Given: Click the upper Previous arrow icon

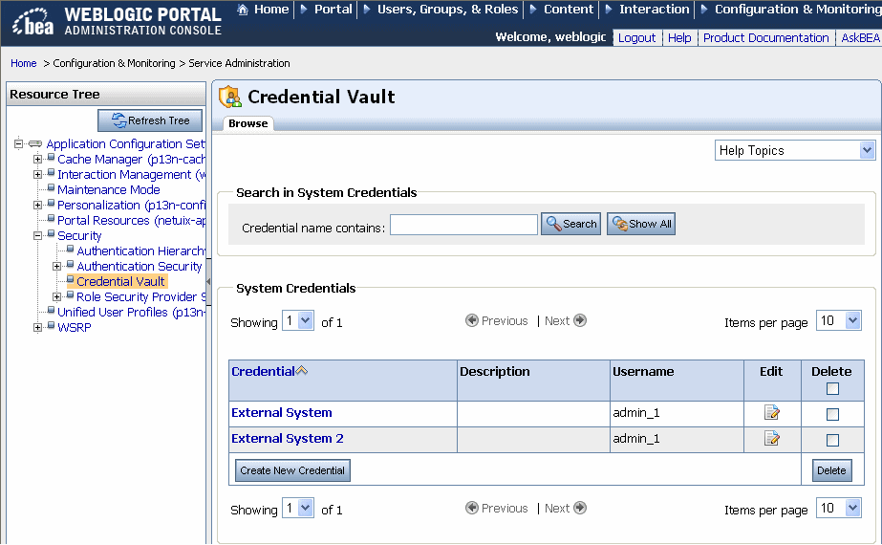Looking at the screenshot, I should click(x=472, y=320).
